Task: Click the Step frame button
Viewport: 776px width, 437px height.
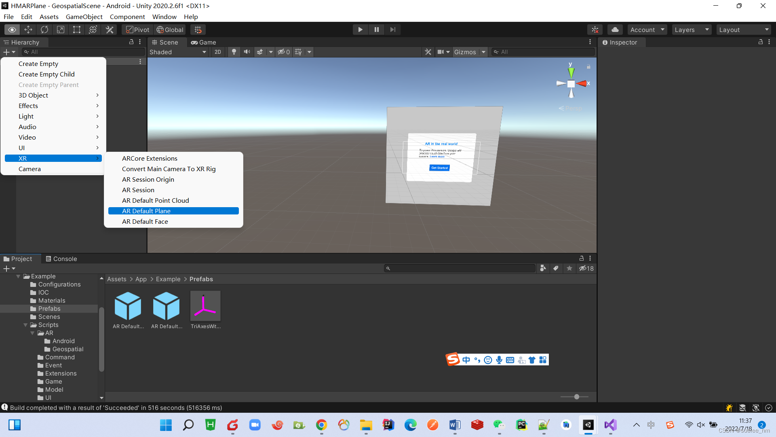Action: pyautogui.click(x=392, y=30)
